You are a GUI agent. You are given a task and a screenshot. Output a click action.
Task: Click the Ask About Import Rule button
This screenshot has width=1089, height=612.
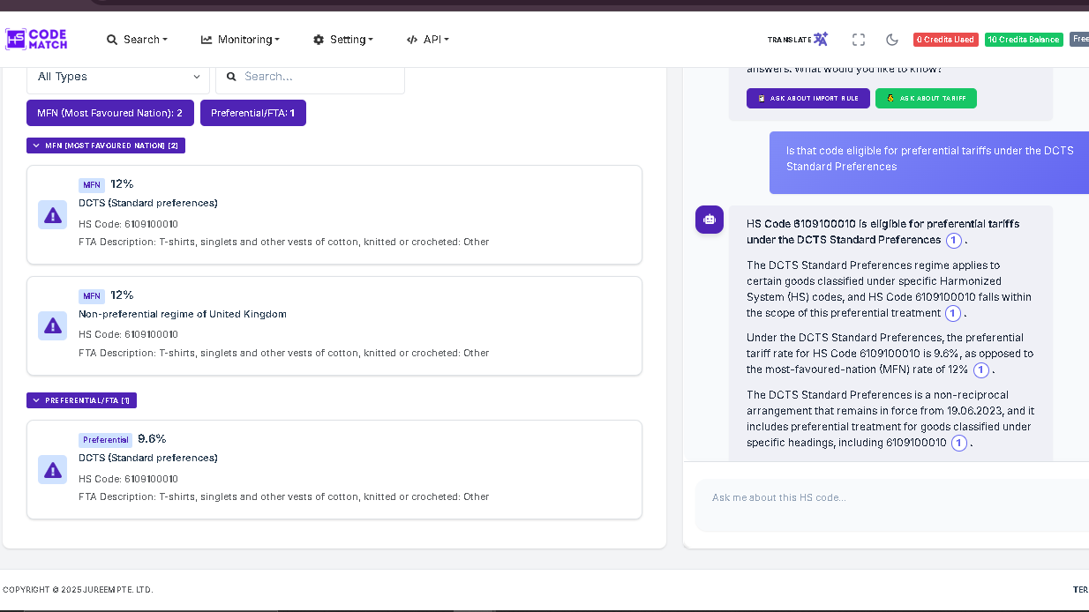[807, 98]
